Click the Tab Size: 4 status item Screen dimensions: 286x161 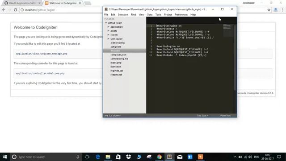pyautogui.click(x=202, y=115)
